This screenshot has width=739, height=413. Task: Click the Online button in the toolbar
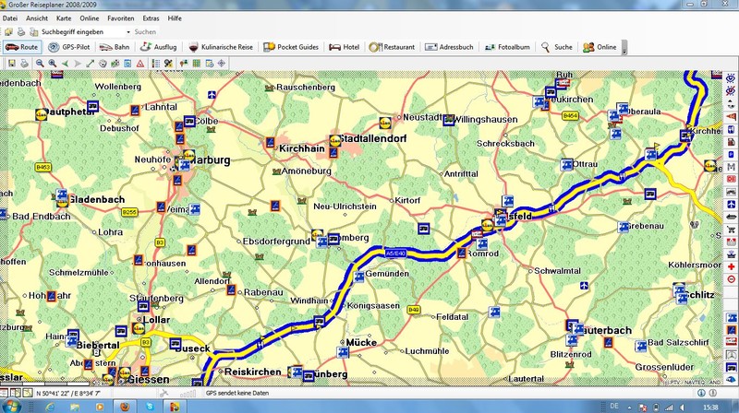click(600, 47)
